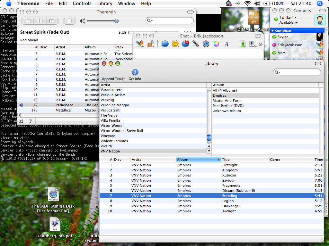Sort Library tracks by Title column header
This screenshot has width=329, height=246.
click(x=245, y=160)
